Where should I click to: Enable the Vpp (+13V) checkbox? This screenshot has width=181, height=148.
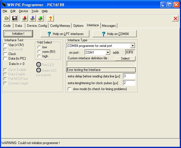click(5, 45)
